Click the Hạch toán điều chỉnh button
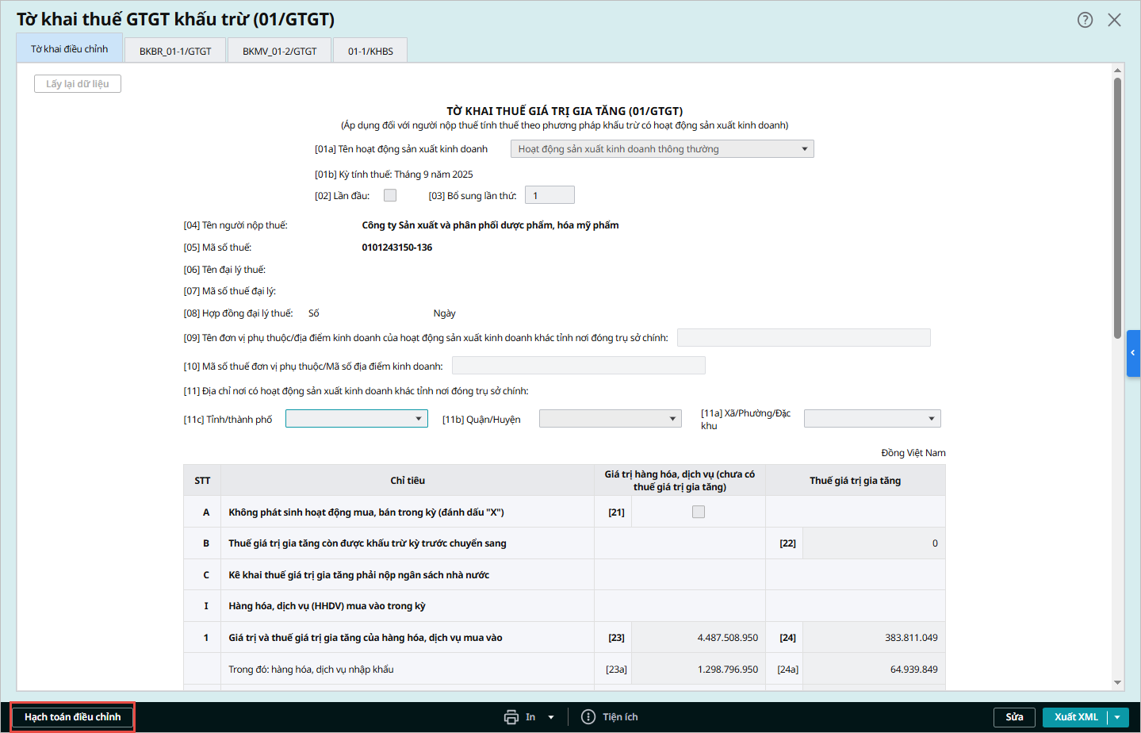1141x733 pixels. pyautogui.click(x=73, y=717)
